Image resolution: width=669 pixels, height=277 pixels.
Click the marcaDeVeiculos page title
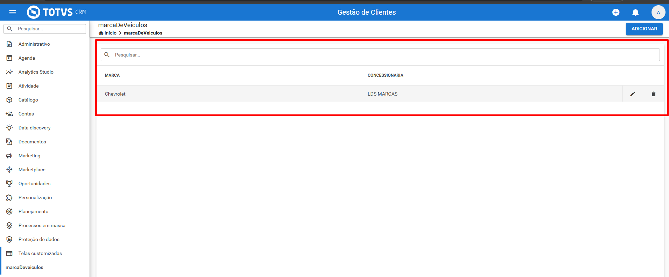tap(123, 25)
